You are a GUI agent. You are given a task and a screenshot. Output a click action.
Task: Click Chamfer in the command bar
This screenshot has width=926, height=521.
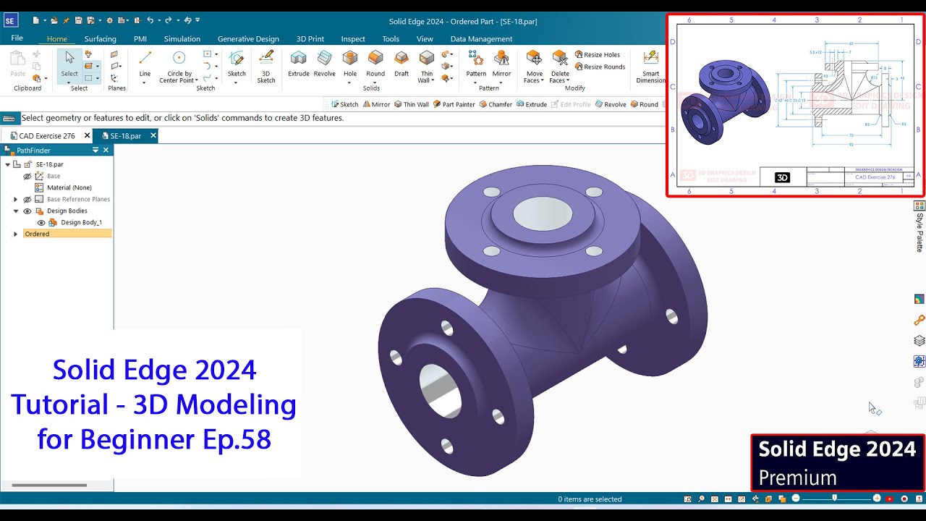[x=495, y=104]
